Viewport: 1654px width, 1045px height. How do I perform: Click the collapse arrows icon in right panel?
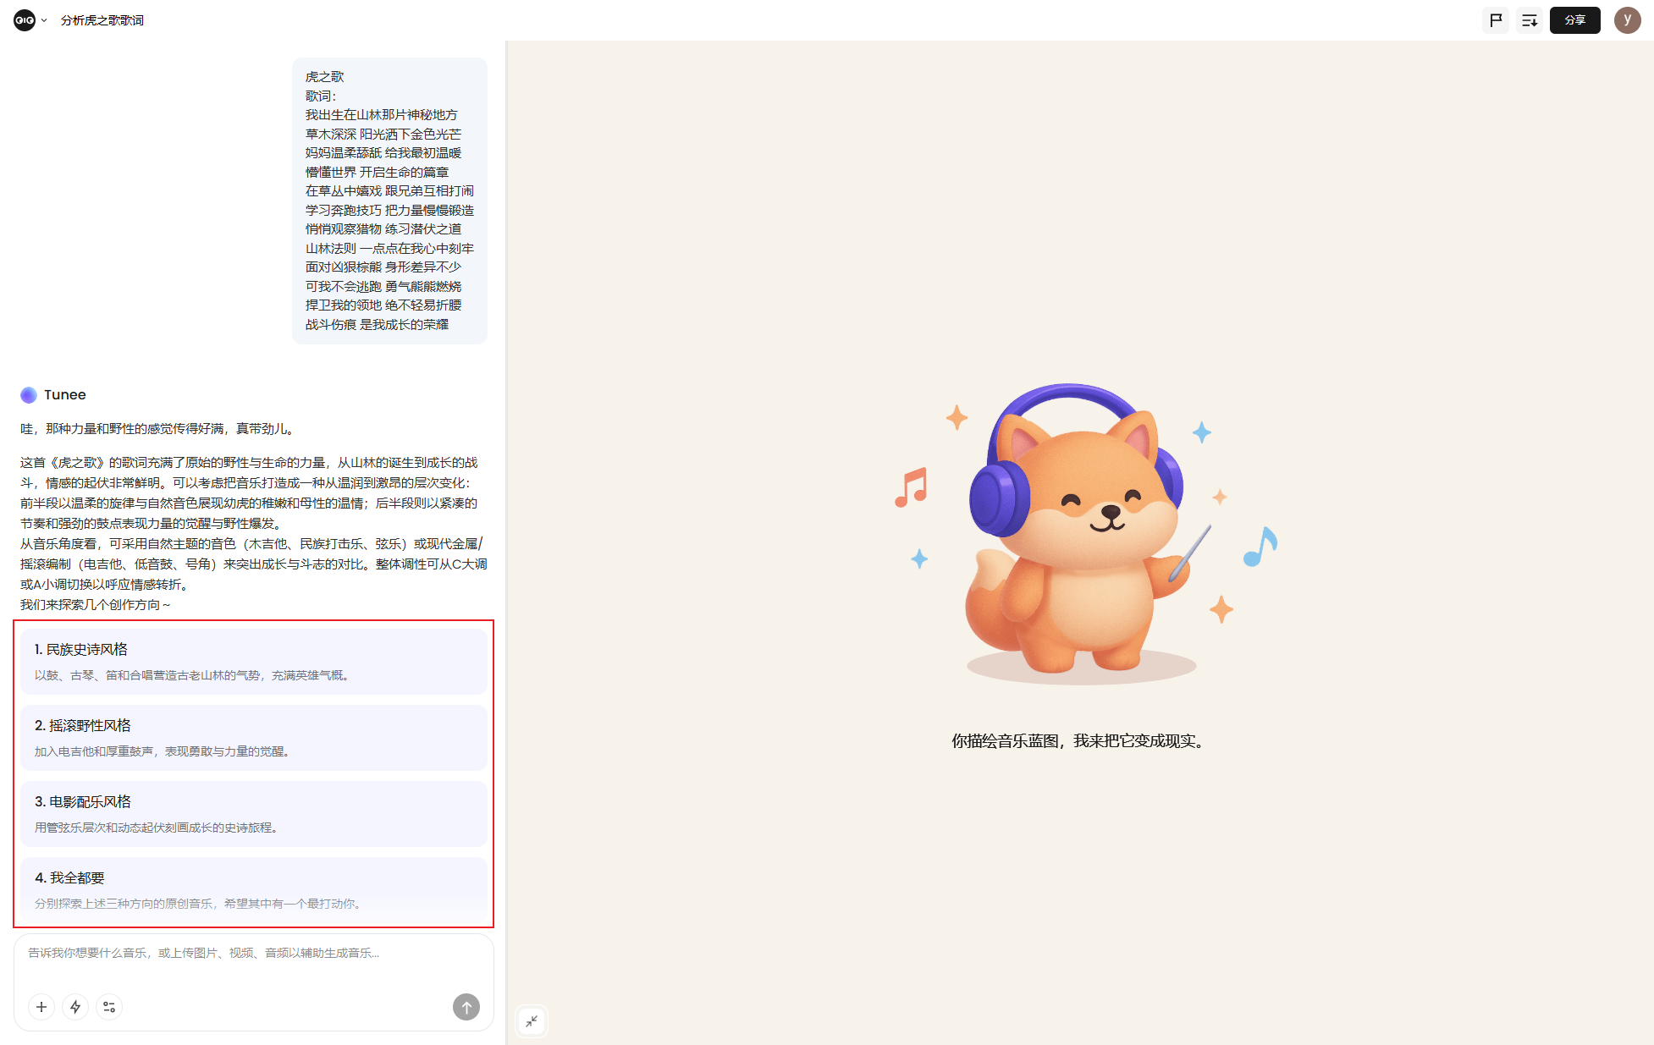[532, 1021]
